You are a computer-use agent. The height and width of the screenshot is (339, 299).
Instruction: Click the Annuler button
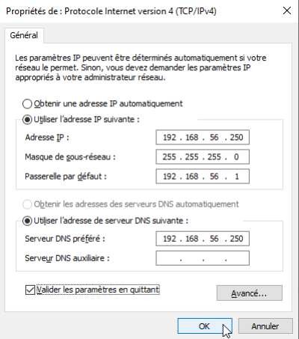[x=265, y=326]
